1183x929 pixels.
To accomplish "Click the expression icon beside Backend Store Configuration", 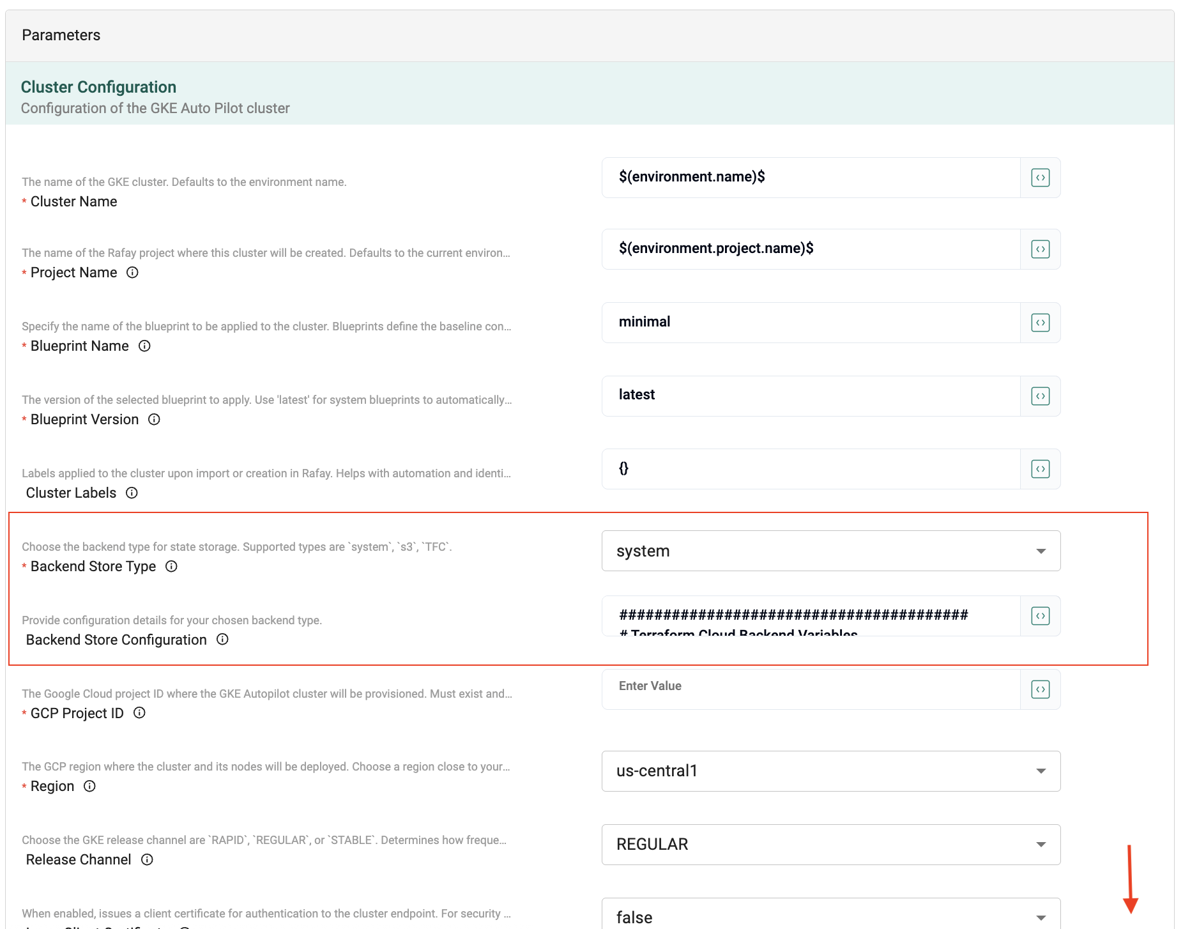I will click(x=1040, y=616).
